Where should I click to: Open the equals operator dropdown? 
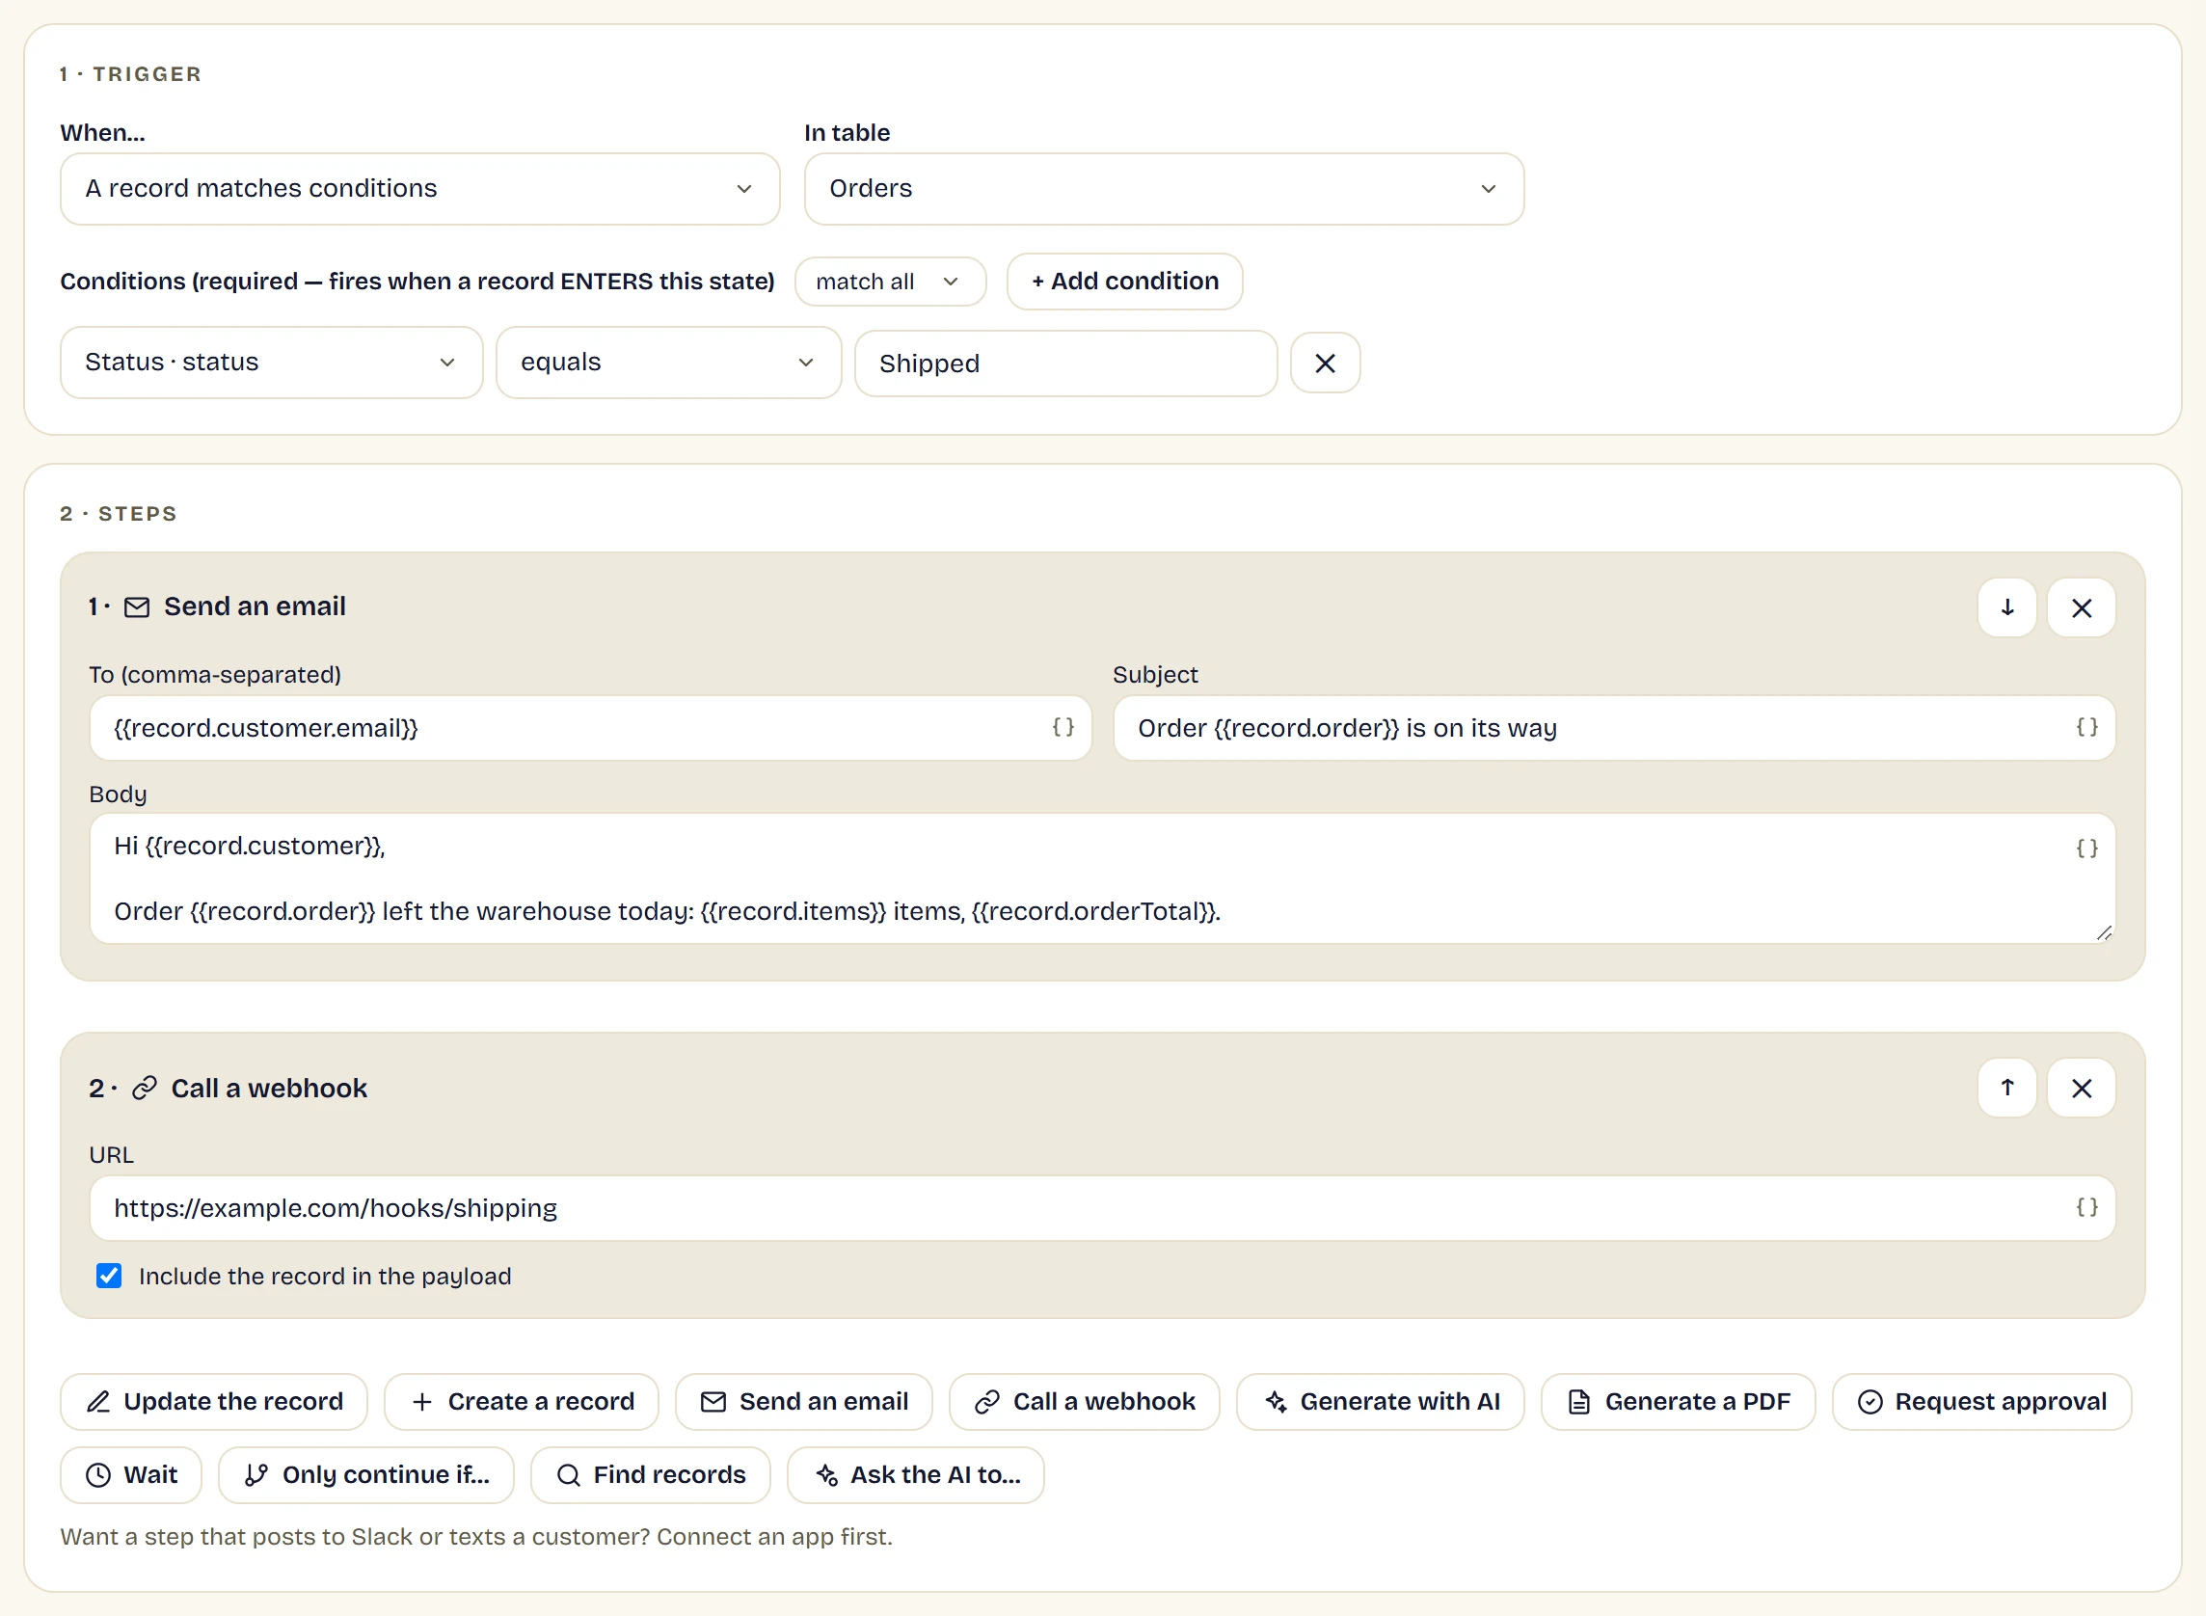coord(669,362)
